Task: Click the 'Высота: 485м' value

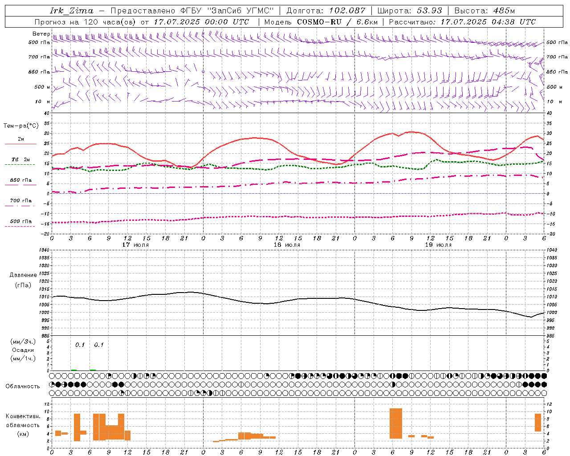Action: click(484, 11)
